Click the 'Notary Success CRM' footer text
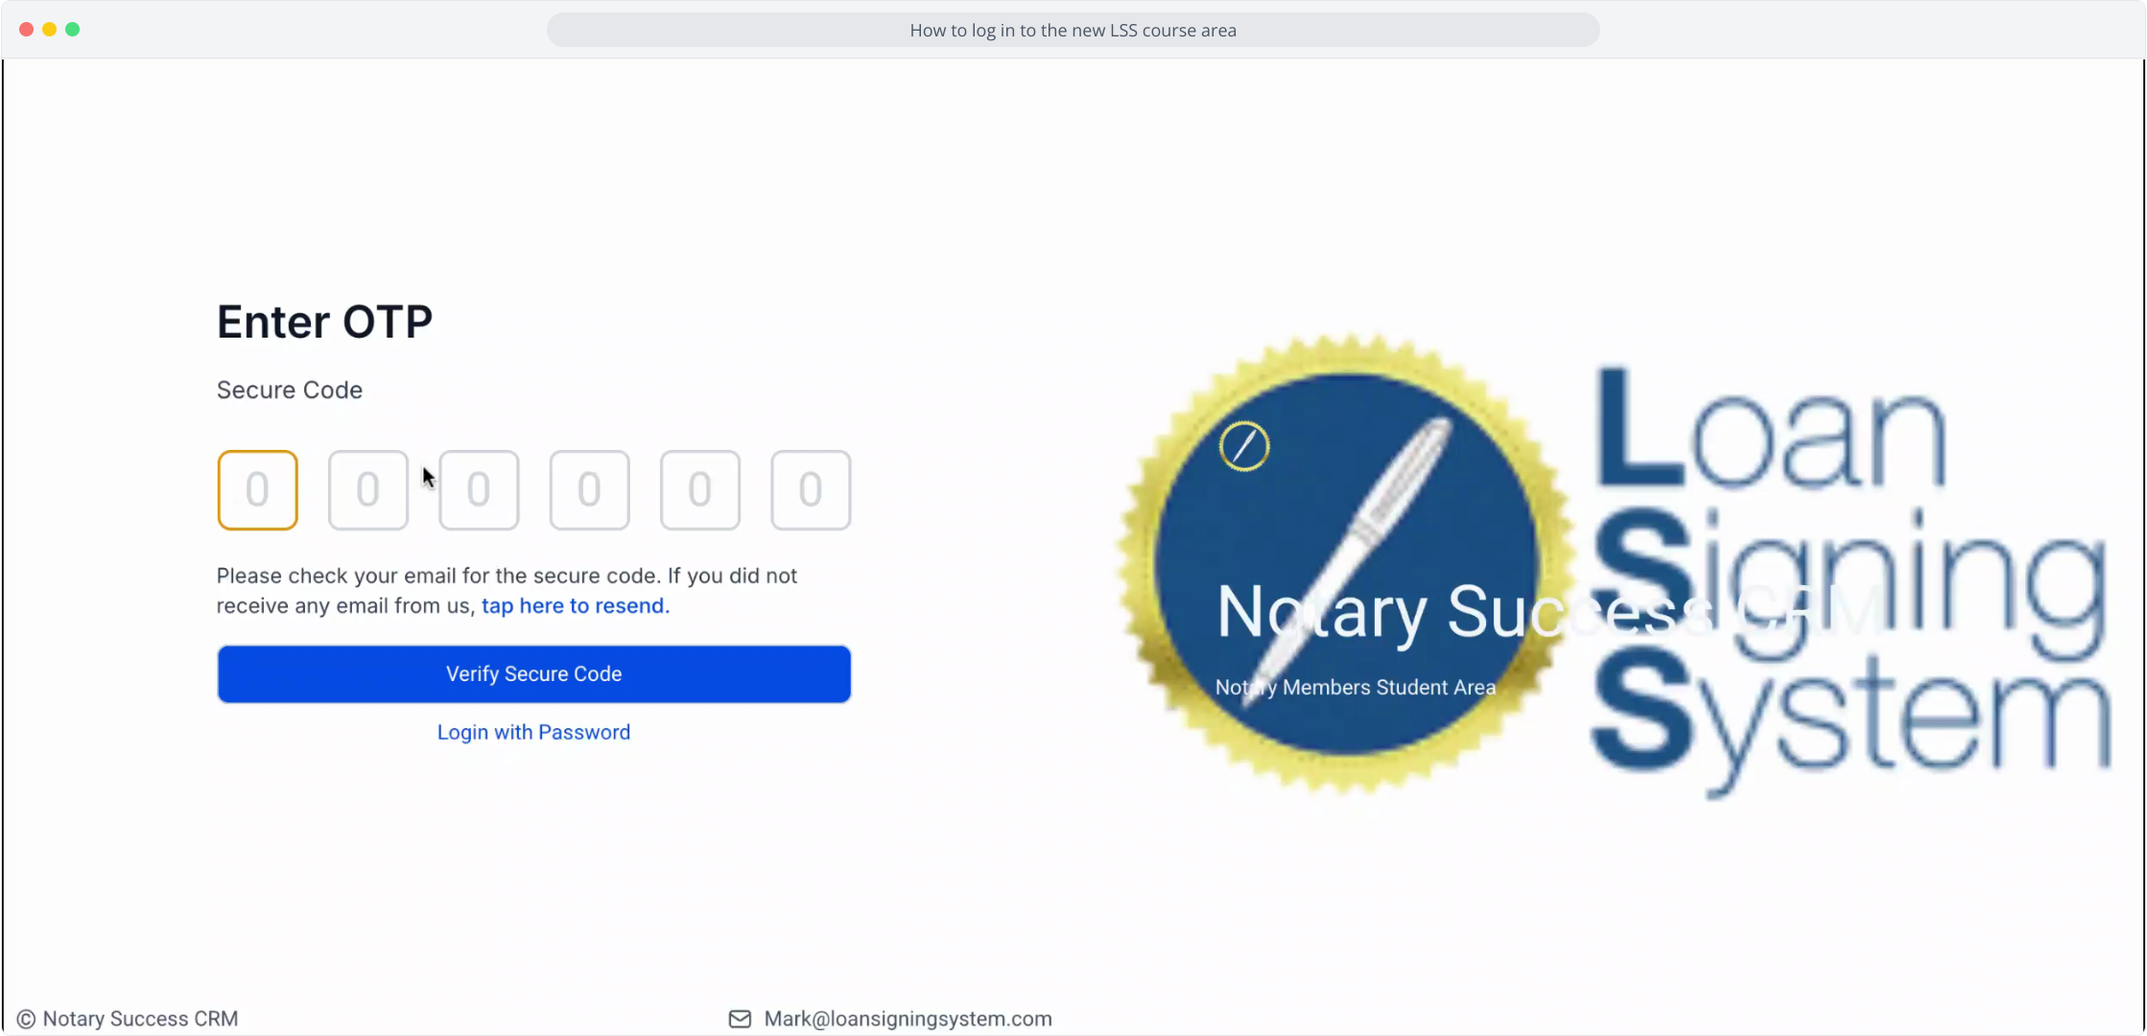Screen dimensions: 2147x1036 coord(140,1019)
